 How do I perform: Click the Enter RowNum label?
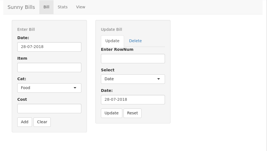pos(117,49)
